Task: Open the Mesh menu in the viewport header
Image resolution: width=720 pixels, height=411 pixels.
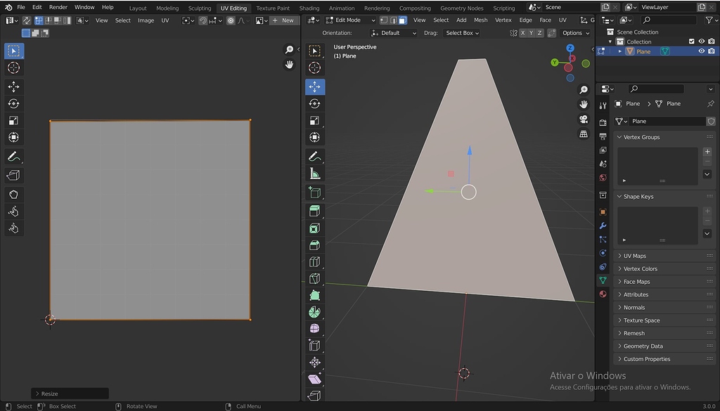Action: coord(481,20)
